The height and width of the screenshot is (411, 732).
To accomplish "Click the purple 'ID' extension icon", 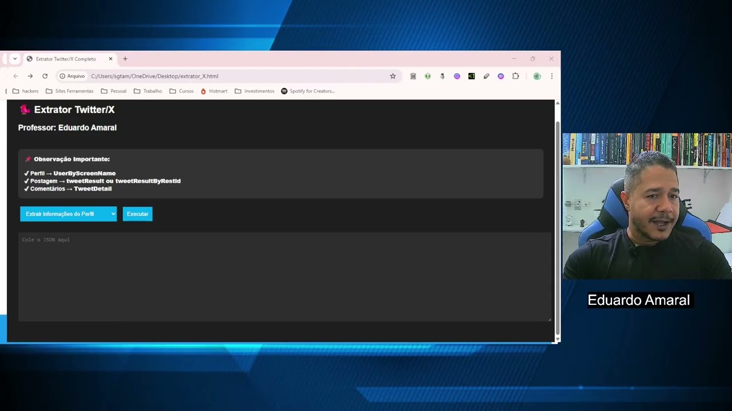I will (500, 76).
